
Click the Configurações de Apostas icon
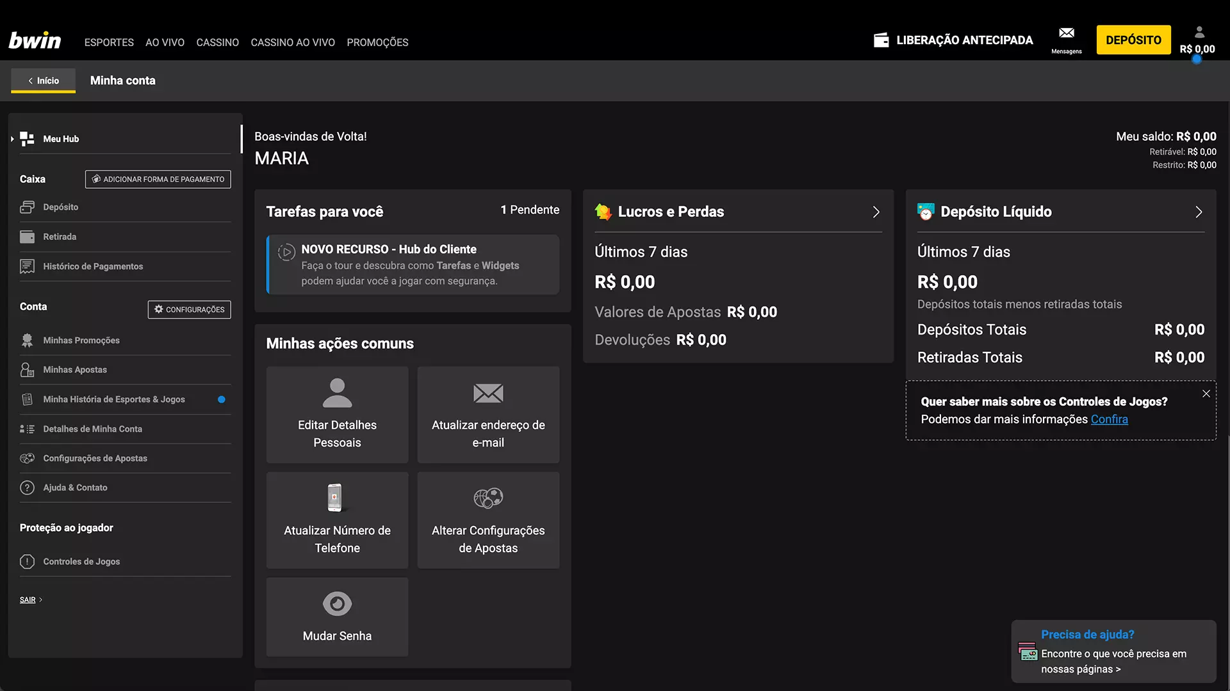tap(27, 458)
